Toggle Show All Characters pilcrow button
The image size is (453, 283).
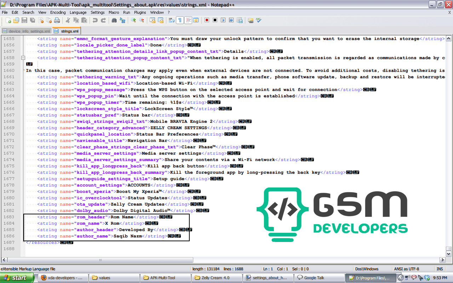180,20
